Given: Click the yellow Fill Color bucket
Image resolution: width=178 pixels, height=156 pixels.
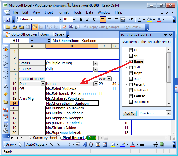Looking at the screenshot, I should click(x=149, y=20).
